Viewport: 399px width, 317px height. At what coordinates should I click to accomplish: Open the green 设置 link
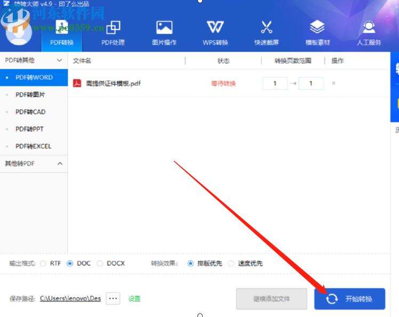(x=134, y=299)
